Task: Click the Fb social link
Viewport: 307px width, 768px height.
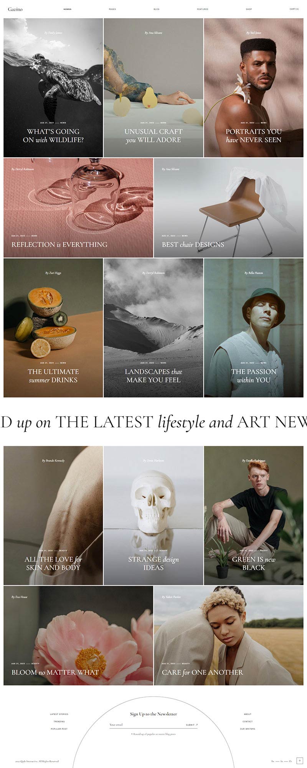Action: click(x=290, y=761)
